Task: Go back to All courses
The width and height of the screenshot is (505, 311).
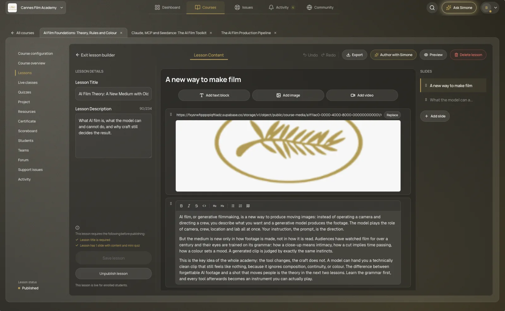Action: click(22, 33)
